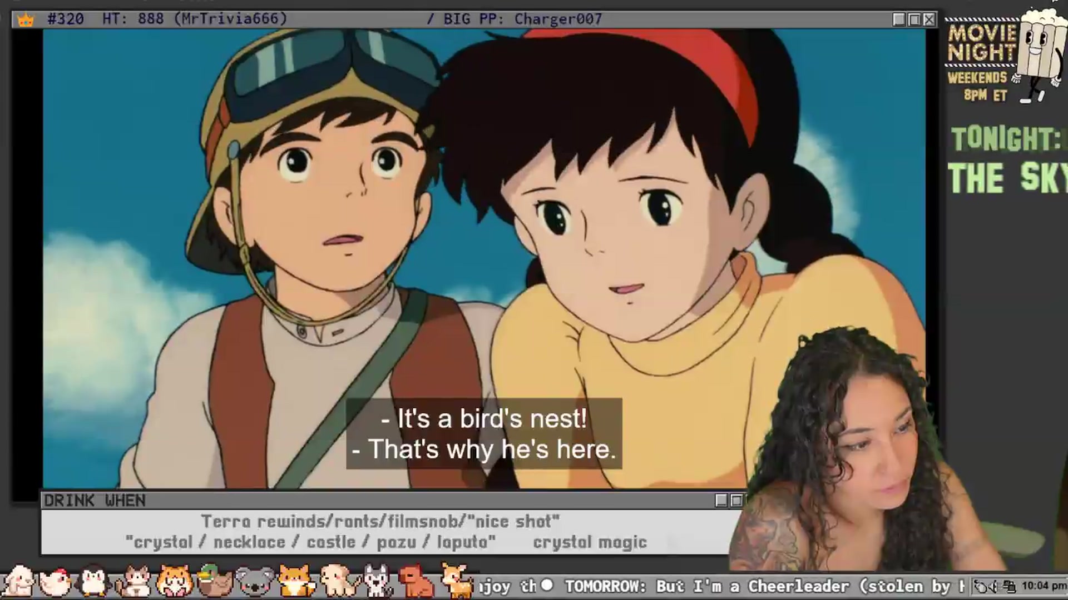Open the network computers tray icon
Viewport: 1068px width, 600px height.
pyautogui.click(x=1010, y=586)
